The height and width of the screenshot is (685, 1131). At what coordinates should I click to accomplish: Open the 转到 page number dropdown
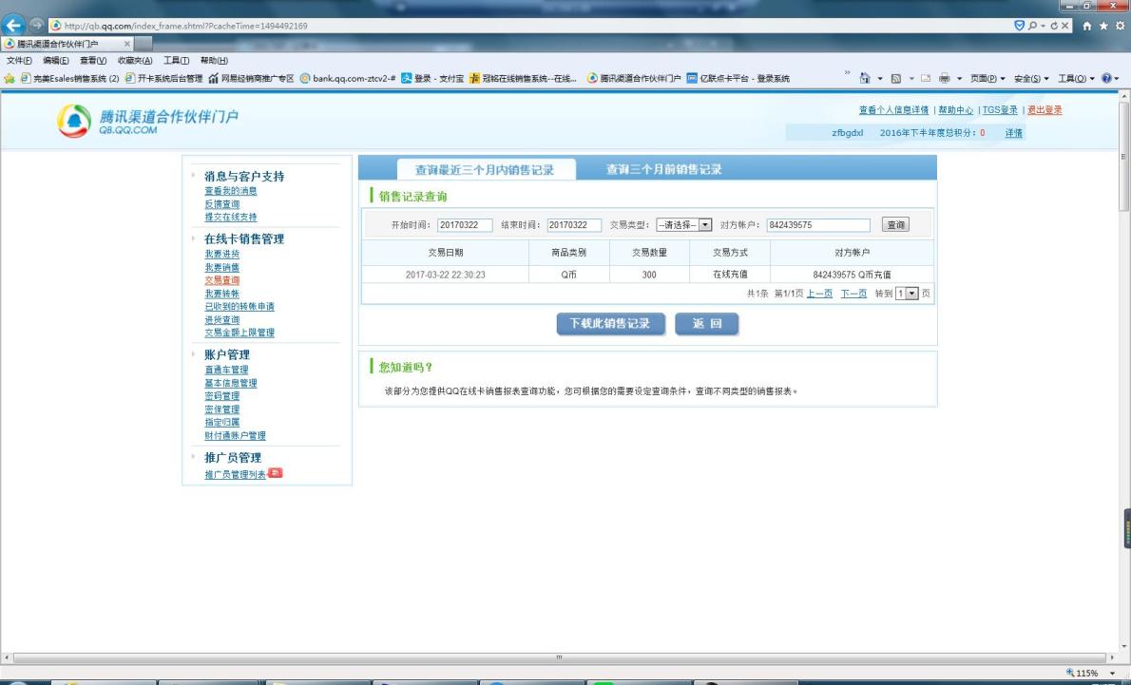(907, 294)
